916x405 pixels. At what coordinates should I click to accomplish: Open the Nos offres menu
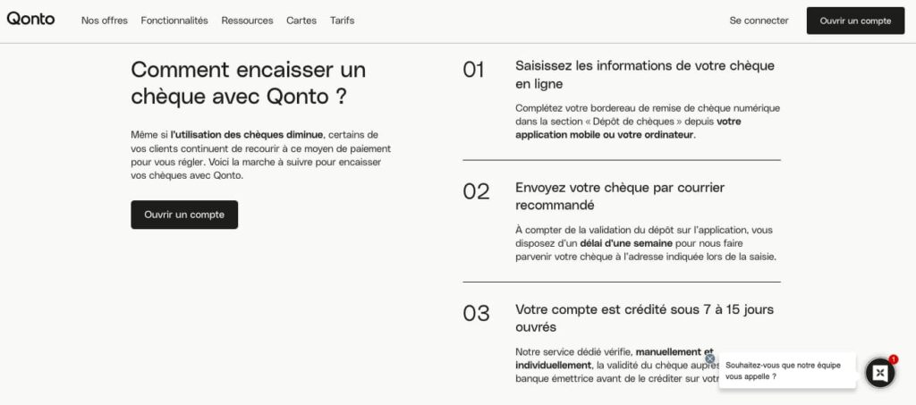[105, 21]
